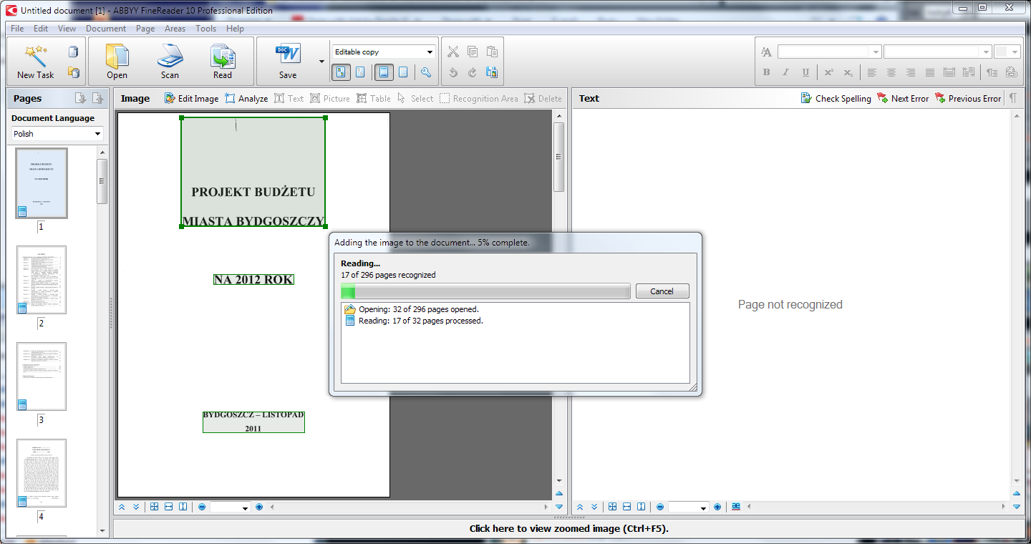The image size is (1031, 544).
Task: Click the New Task wand icon
Action: tap(35, 56)
